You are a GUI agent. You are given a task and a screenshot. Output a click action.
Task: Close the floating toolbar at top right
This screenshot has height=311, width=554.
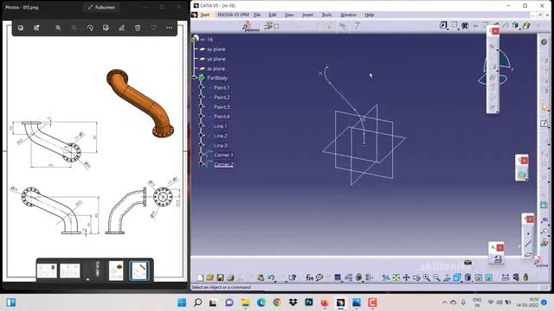click(495, 31)
